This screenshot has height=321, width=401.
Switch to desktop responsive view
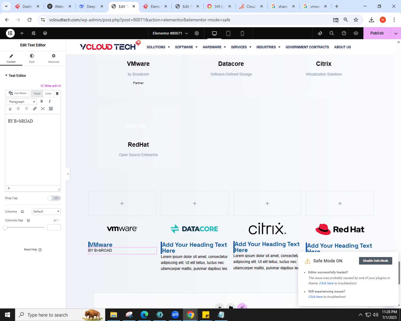coord(215,33)
